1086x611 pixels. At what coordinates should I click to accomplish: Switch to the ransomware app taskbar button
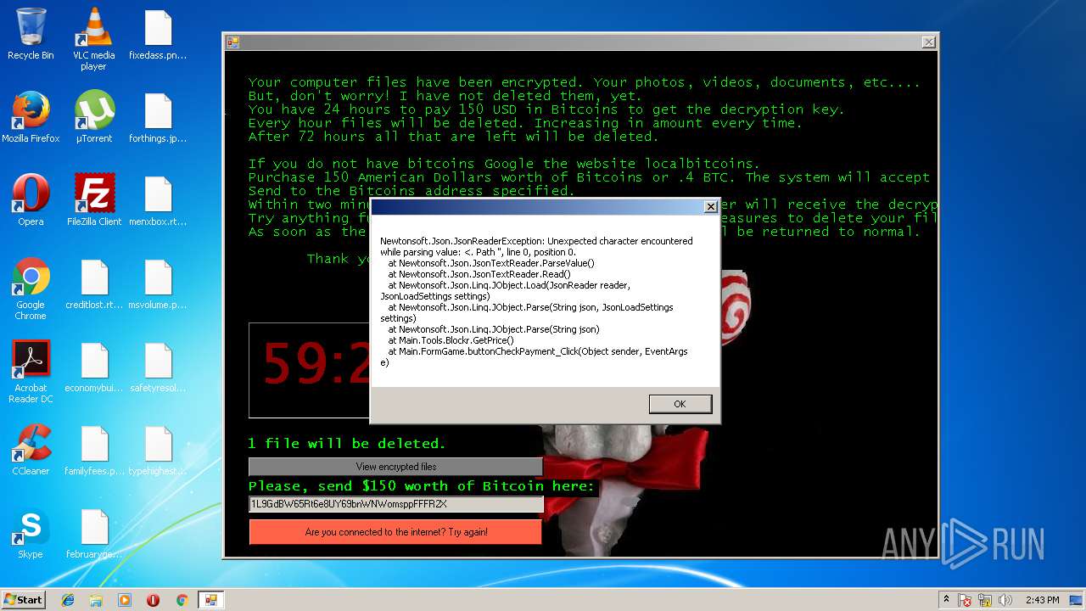[210, 600]
